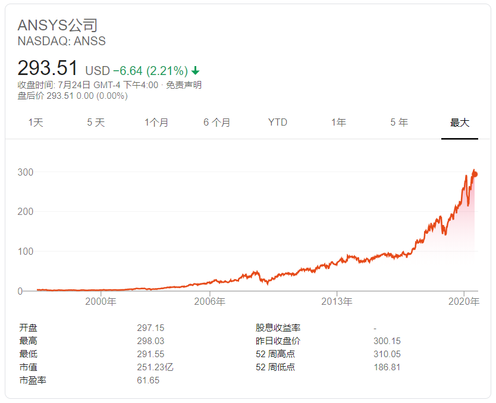Click the 2020年 axis label
Image resolution: width=496 pixels, height=403 pixels.
point(464,301)
